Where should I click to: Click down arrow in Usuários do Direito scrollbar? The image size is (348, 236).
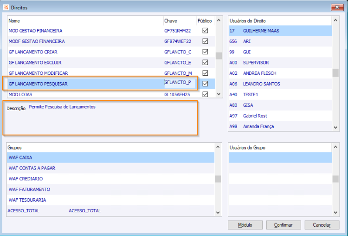[335, 128]
